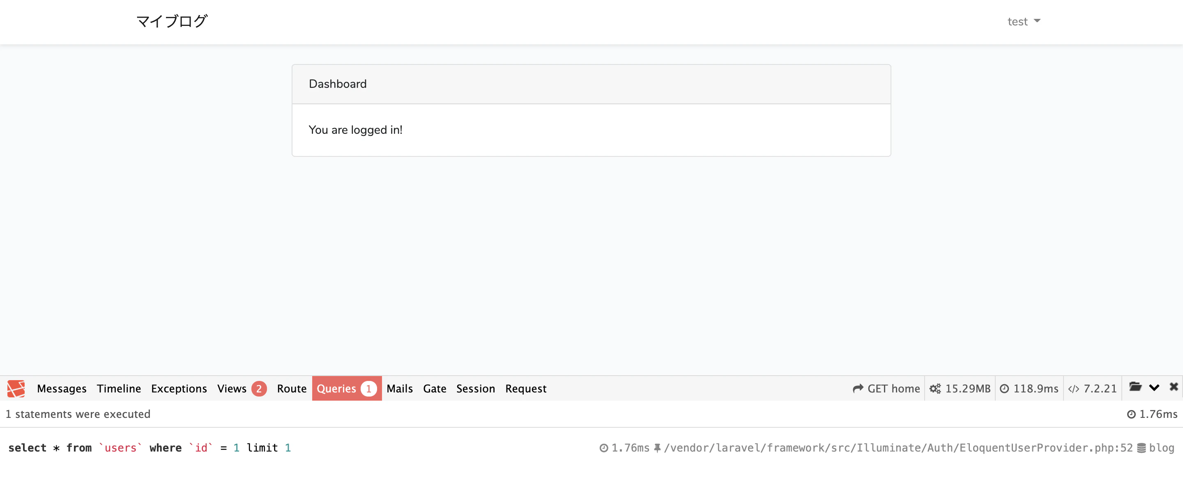Click the GET home route arrow indicator
This screenshot has width=1183, height=477.
[886, 388]
